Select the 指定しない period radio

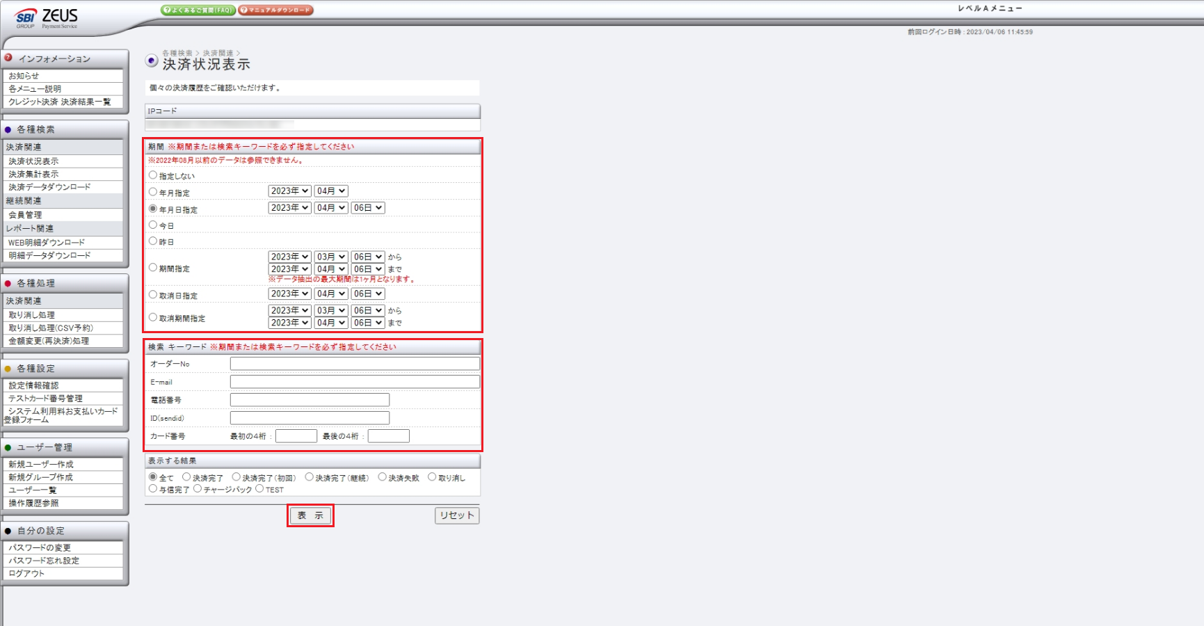[x=153, y=175]
